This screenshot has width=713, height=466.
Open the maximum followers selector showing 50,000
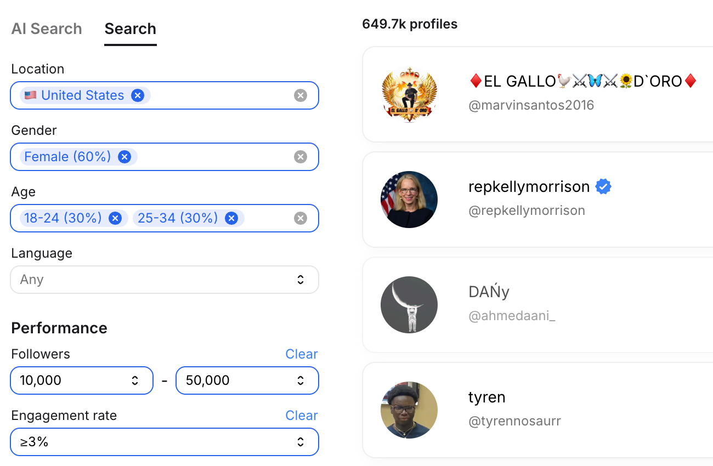click(x=247, y=380)
